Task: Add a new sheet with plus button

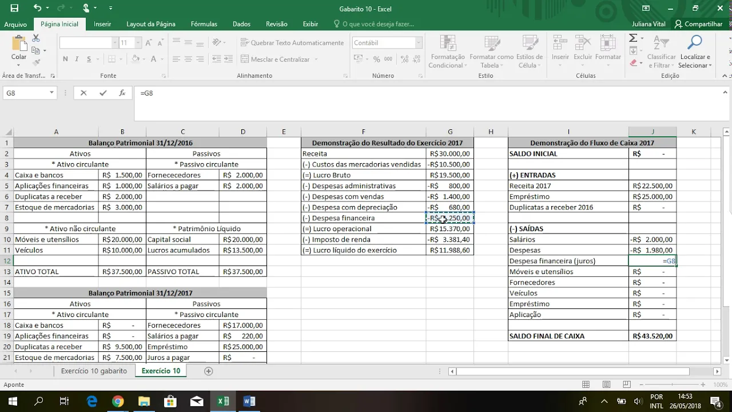Action: pyautogui.click(x=209, y=371)
